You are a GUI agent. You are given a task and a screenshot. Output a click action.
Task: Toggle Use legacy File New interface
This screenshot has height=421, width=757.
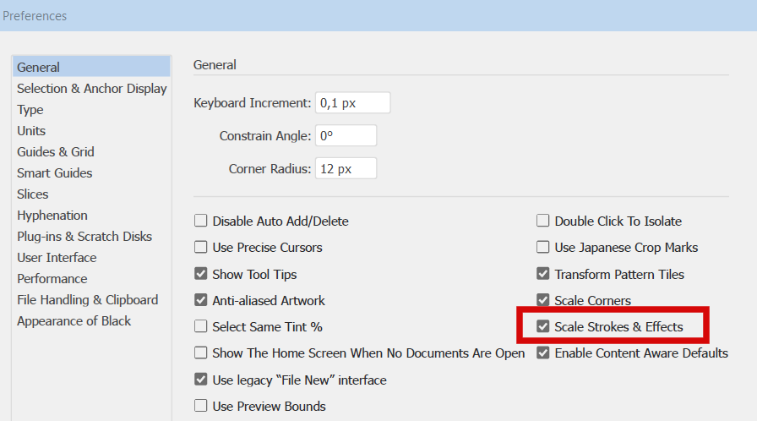coord(201,380)
